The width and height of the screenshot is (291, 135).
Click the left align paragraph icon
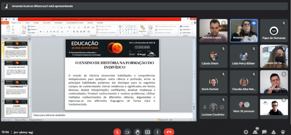74,32
